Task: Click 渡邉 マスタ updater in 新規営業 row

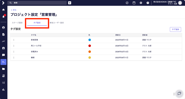Action: click(147, 40)
